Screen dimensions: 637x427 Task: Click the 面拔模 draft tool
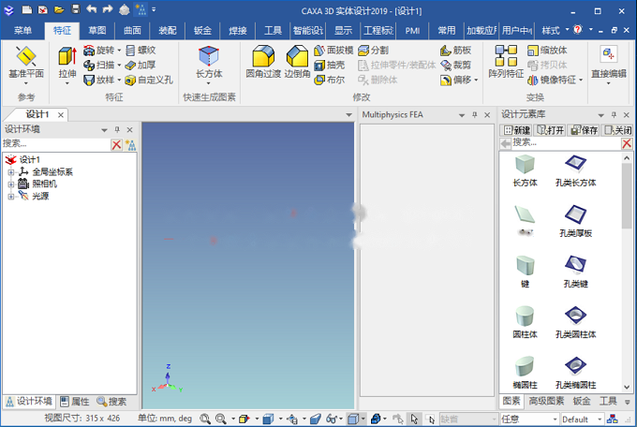(x=333, y=51)
